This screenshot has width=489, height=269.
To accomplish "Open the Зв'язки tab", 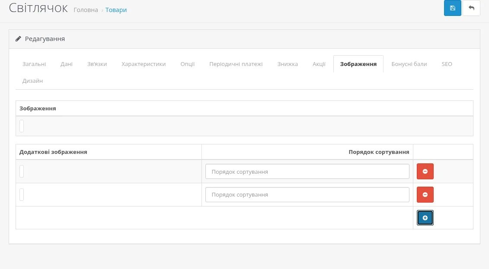I will [97, 64].
